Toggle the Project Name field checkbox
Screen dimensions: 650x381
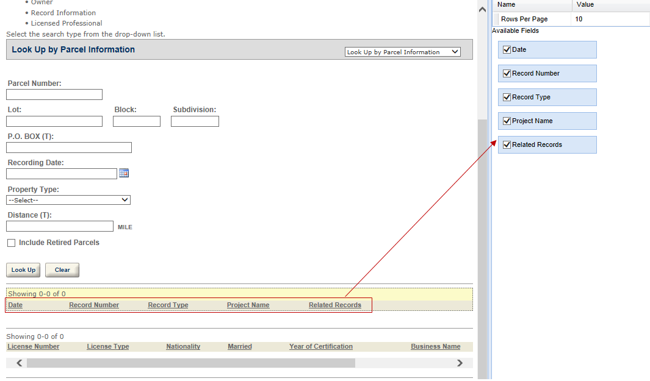tap(507, 121)
